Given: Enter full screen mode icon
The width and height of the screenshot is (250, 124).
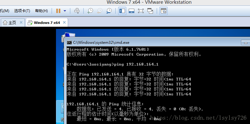Looking at the screenshot, I should click(x=141, y=11).
